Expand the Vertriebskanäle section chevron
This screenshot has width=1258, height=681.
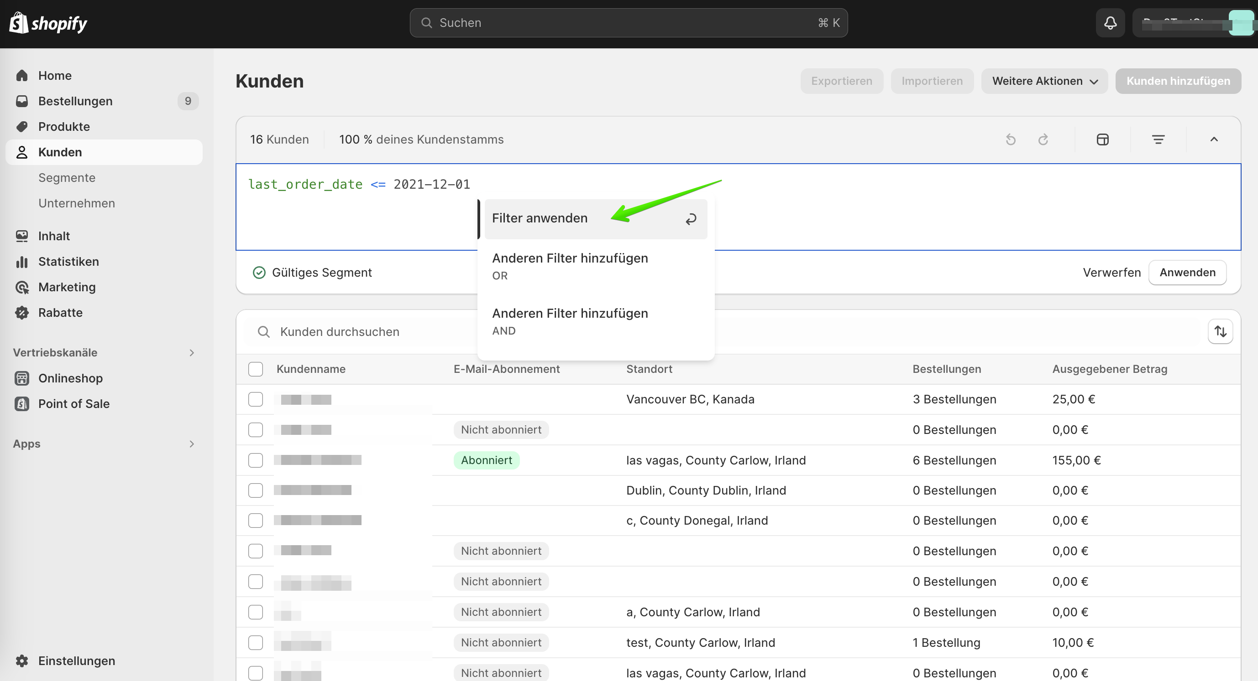pos(191,353)
